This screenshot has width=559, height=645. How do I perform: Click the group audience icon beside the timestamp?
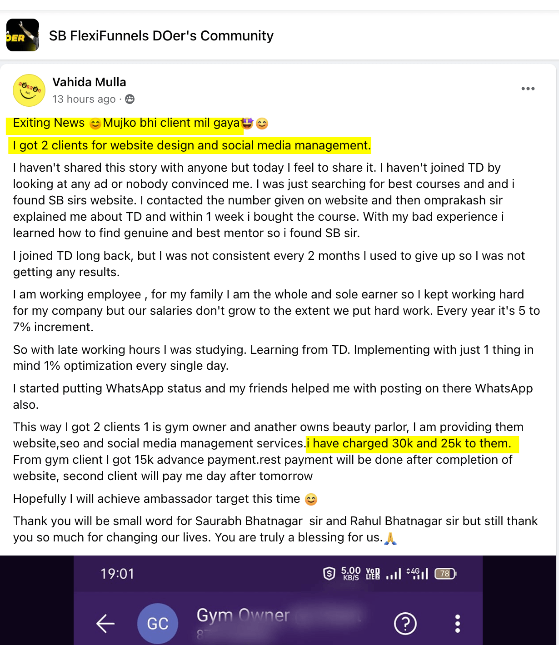click(130, 99)
